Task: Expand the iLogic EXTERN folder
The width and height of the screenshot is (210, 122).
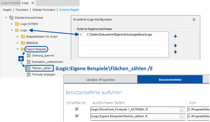Action: pyautogui.click(x=11, y=24)
